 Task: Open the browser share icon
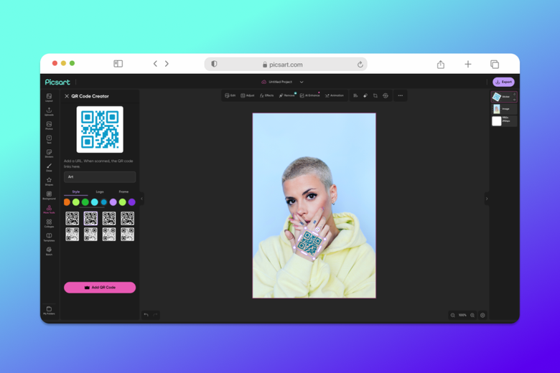441,65
